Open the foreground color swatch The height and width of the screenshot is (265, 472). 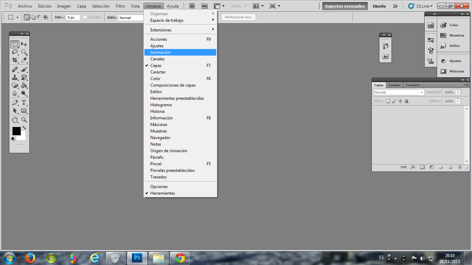pyautogui.click(x=16, y=131)
